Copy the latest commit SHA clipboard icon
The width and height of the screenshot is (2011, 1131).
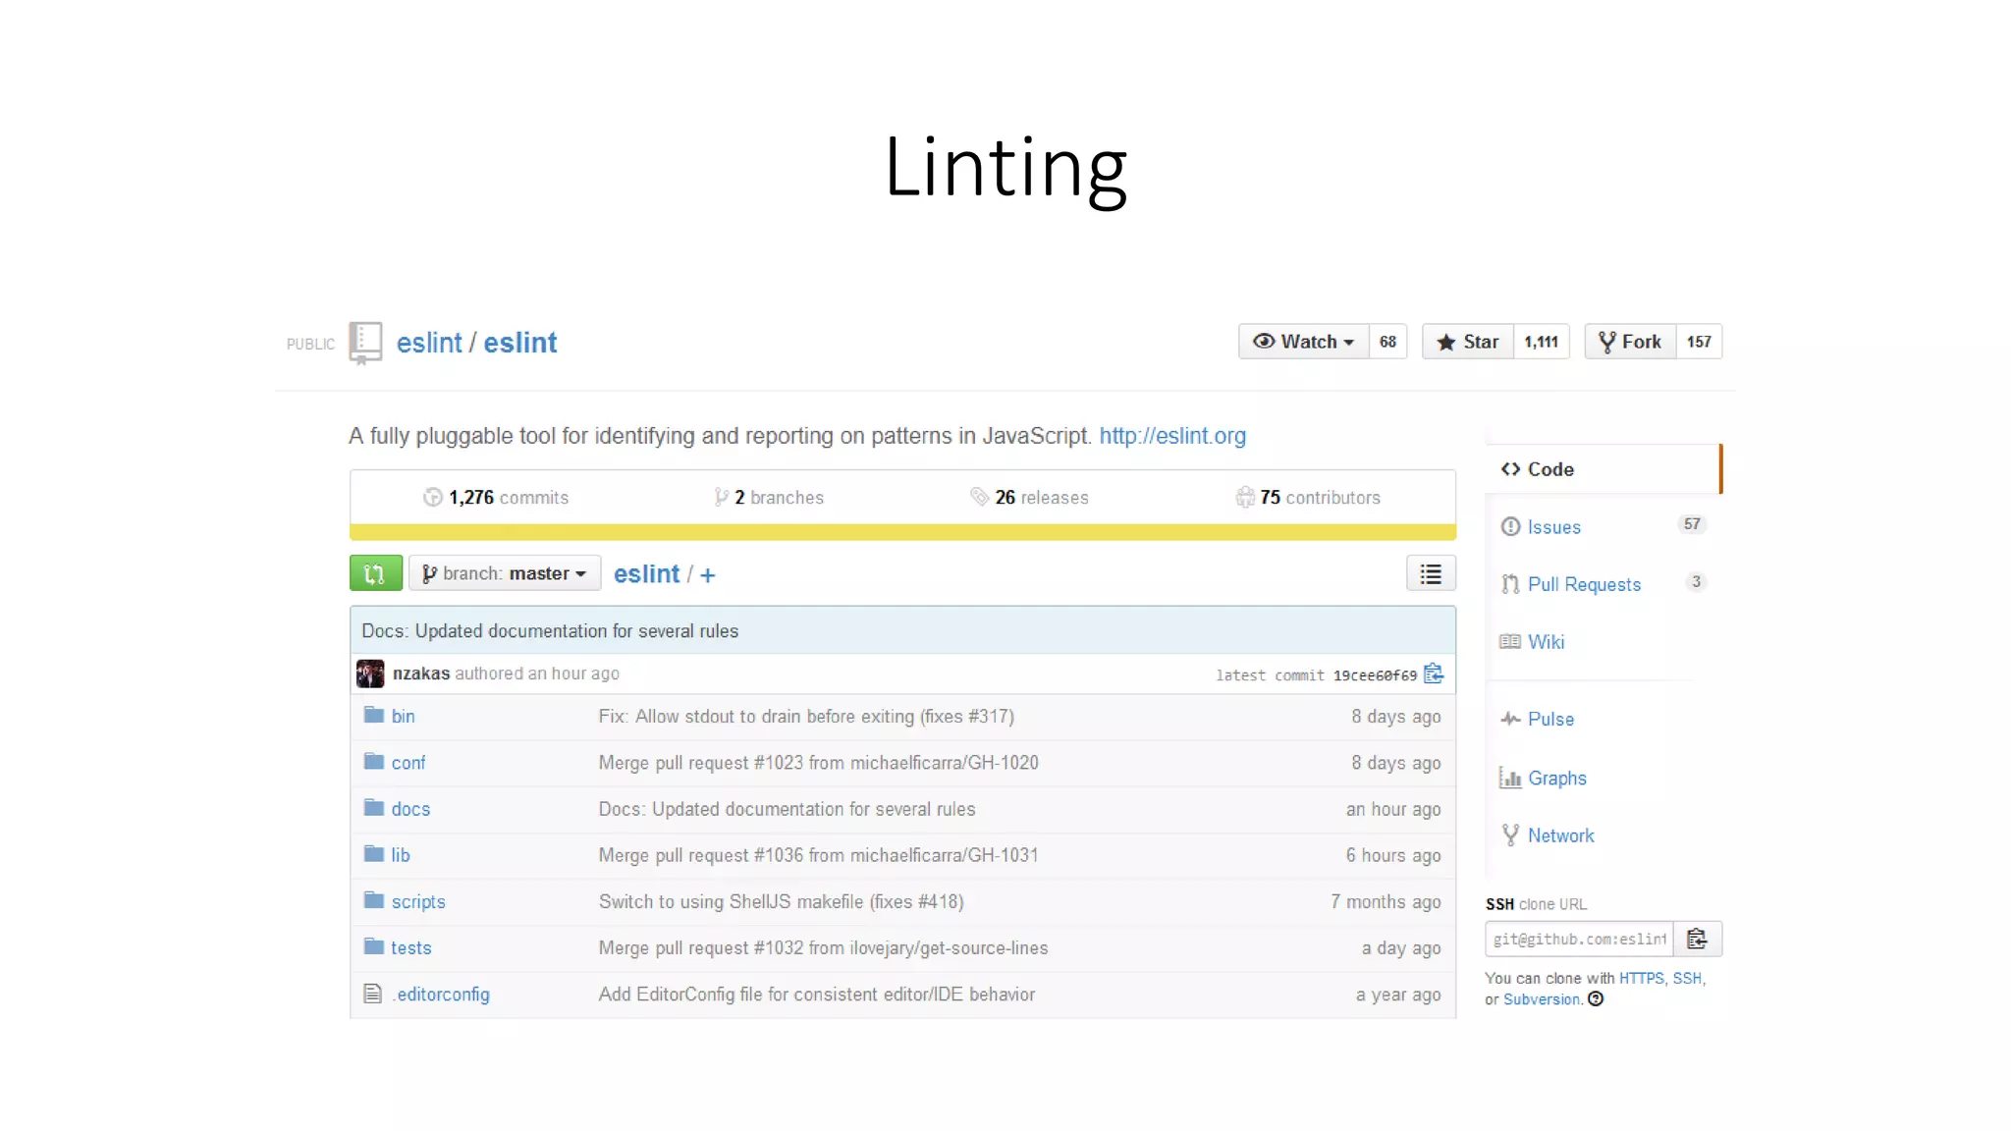click(1434, 673)
